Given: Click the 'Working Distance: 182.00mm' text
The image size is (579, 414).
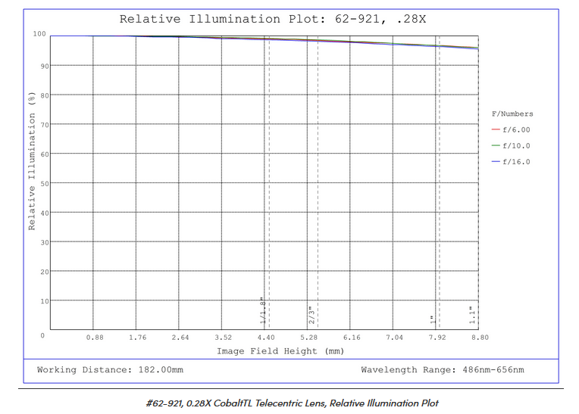Looking at the screenshot, I should tap(110, 370).
